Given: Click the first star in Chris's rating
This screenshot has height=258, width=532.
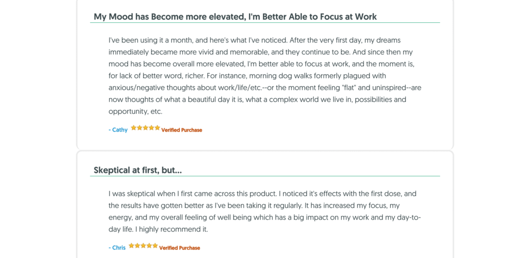Looking at the screenshot, I should [x=131, y=246].
